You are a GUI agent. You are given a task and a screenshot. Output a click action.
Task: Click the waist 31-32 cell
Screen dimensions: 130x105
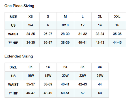(x=83, y=34)
